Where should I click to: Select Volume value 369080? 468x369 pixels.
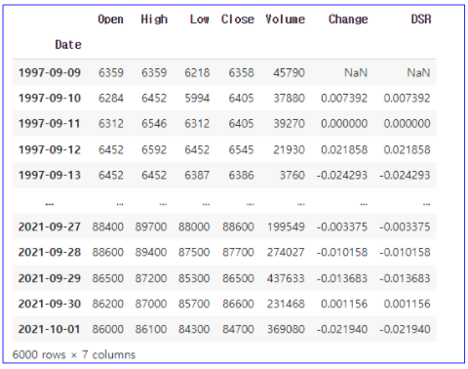point(286,329)
